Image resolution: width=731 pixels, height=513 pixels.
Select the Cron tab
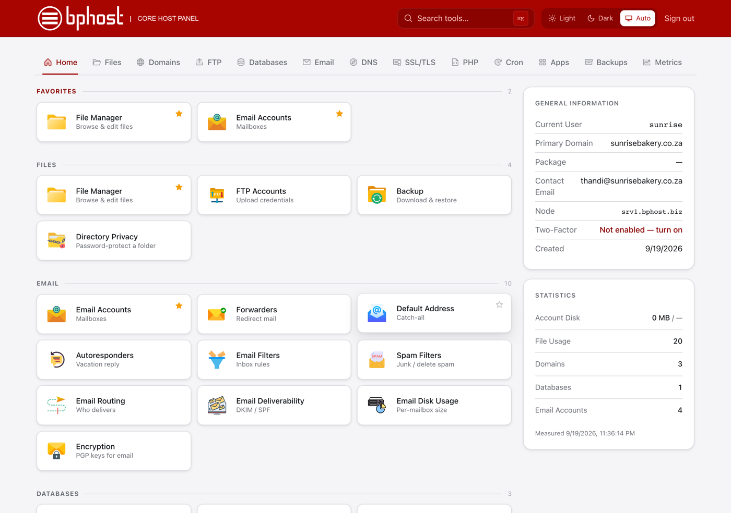[x=509, y=63]
